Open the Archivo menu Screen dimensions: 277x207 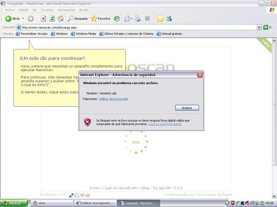tap(10, 10)
